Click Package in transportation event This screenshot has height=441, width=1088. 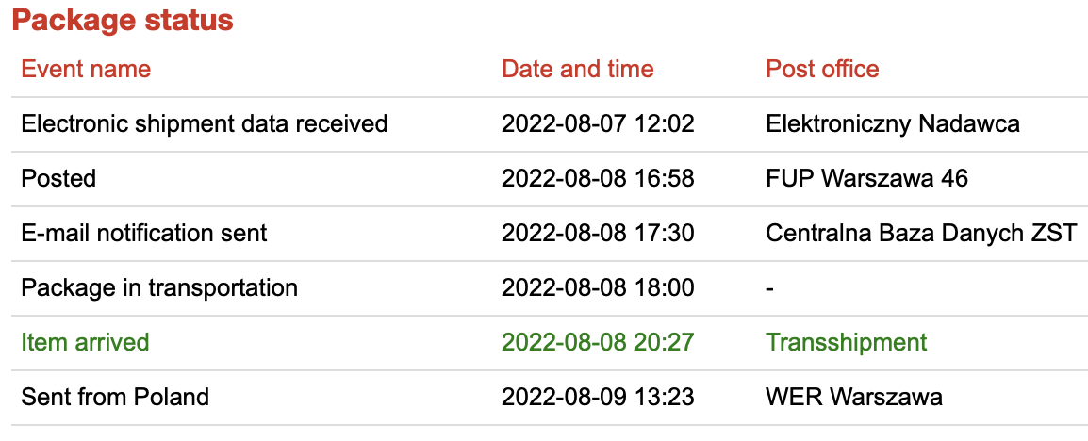point(159,287)
